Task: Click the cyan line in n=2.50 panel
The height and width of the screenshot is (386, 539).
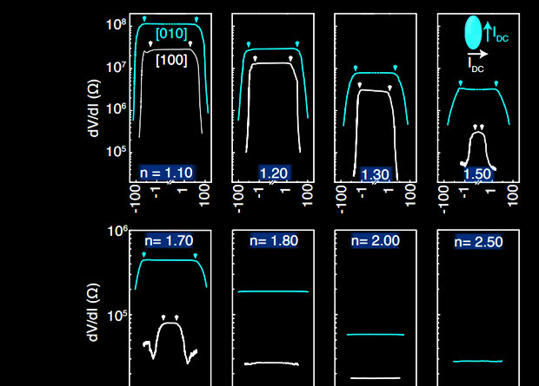Action: (x=478, y=360)
